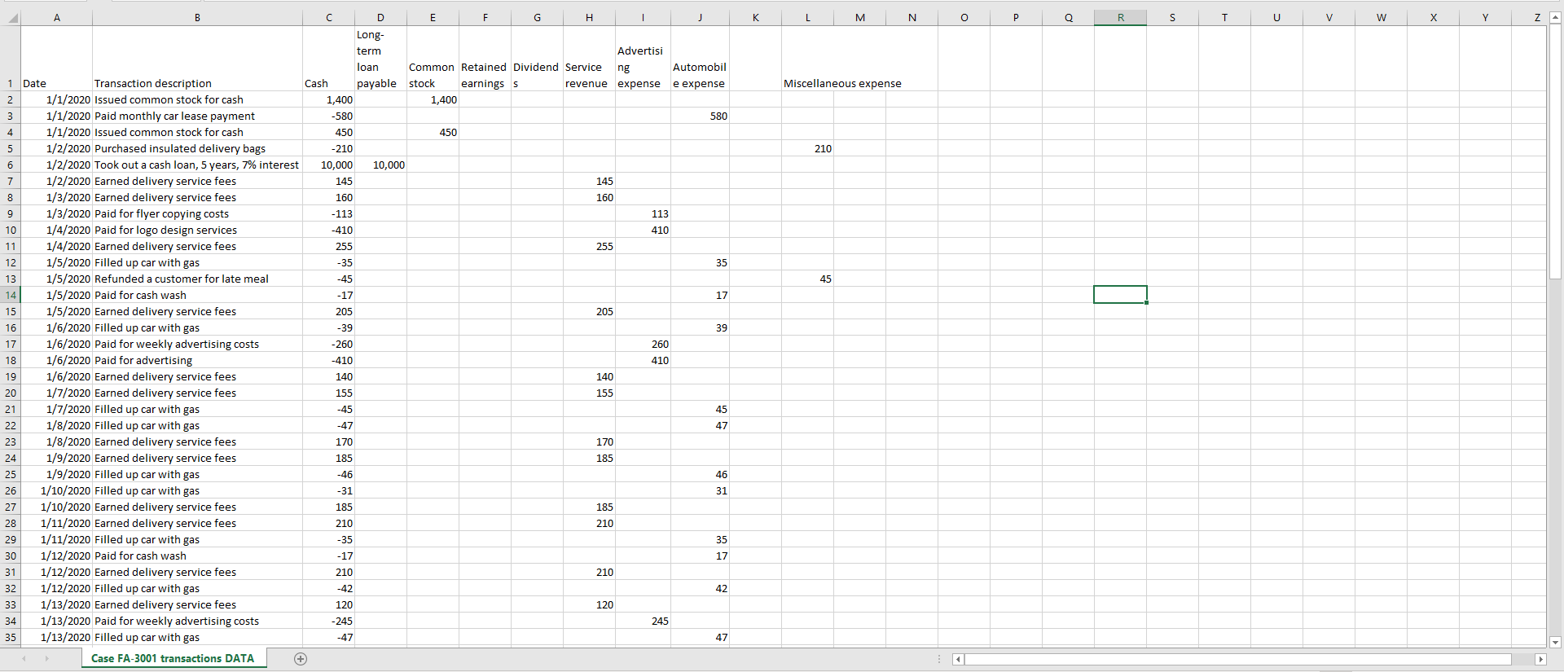Image resolution: width=1564 pixels, height=672 pixels.
Task: Select the 'Miscellaneous expense' header cell
Action: (x=842, y=83)
